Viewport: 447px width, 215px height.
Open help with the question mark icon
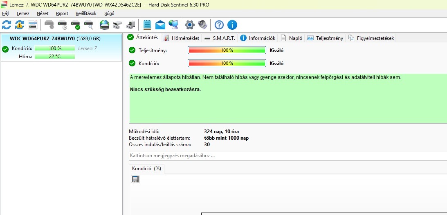tap(219, 25)
